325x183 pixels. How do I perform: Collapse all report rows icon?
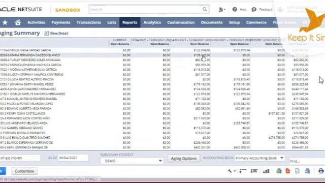coord(243,171)
